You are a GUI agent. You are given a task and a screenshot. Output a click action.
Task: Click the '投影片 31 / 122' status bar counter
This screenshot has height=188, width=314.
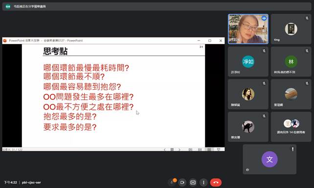tap(12, 149)
